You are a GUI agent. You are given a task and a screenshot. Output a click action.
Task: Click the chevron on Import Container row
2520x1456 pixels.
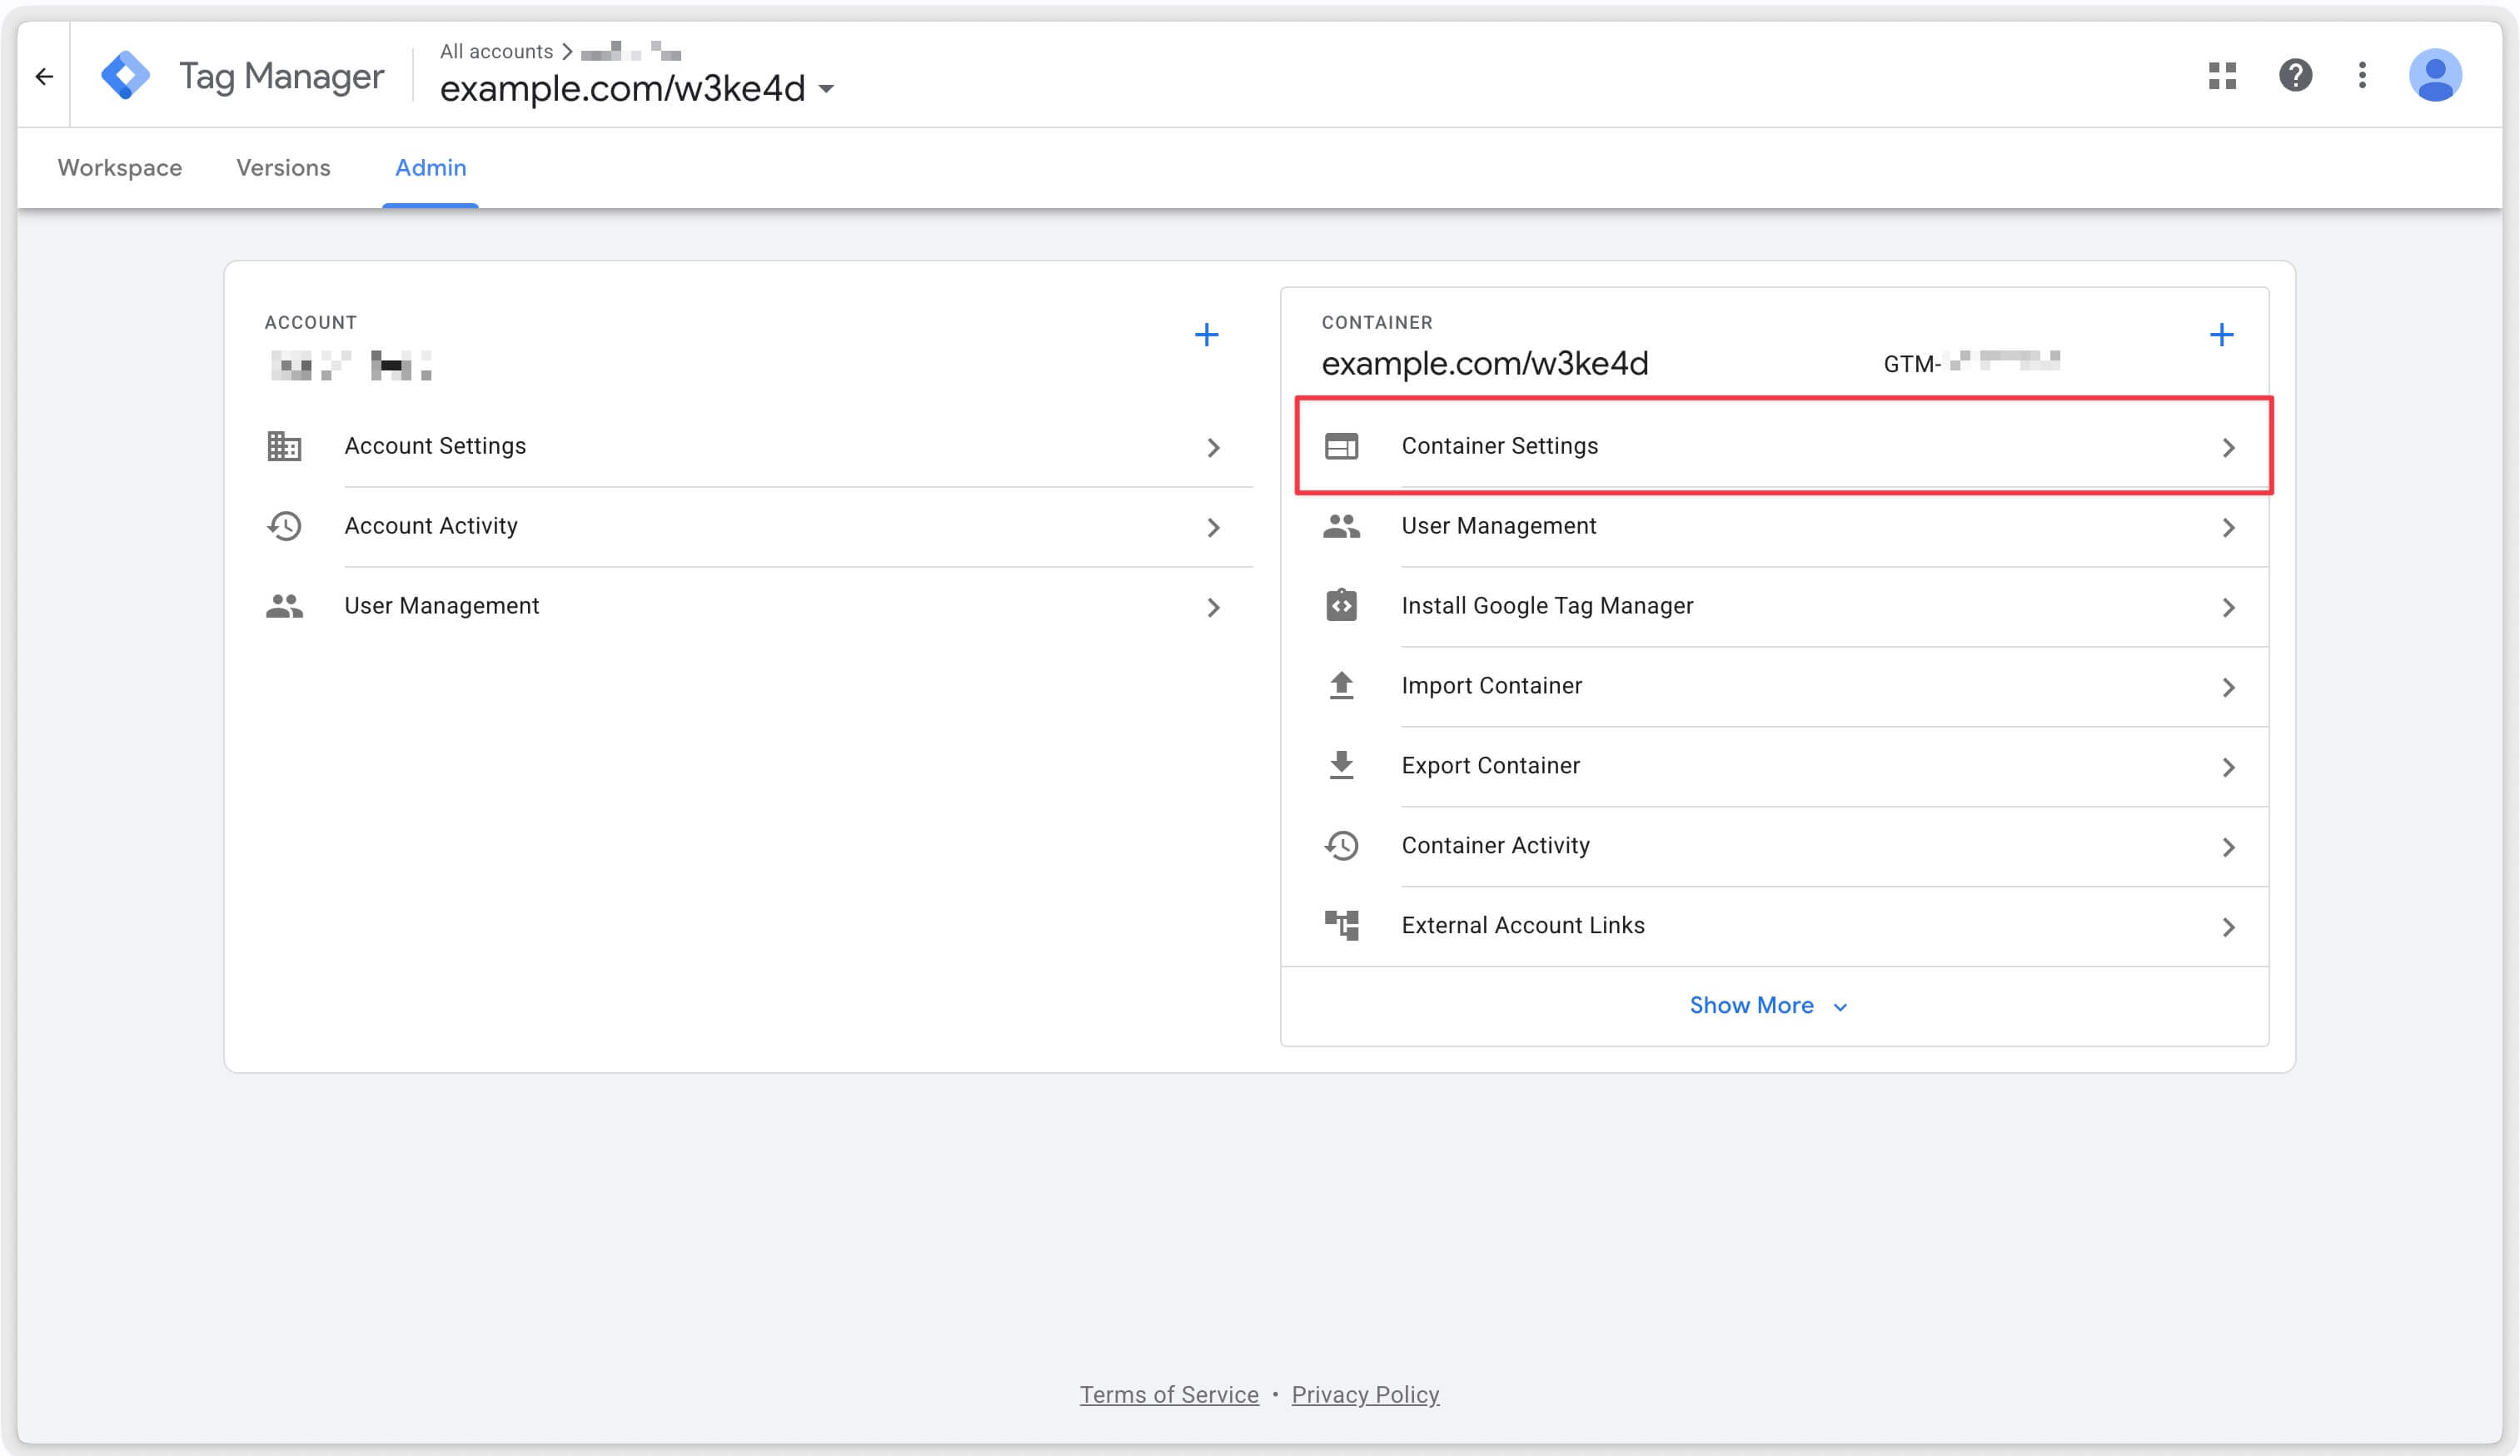[2228, 688]
